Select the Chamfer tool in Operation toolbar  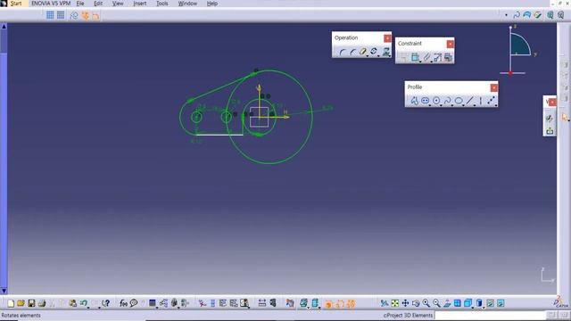click(x=352, y=52)
